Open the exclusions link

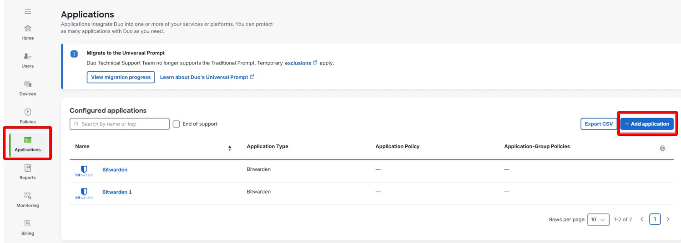[301, 63]
